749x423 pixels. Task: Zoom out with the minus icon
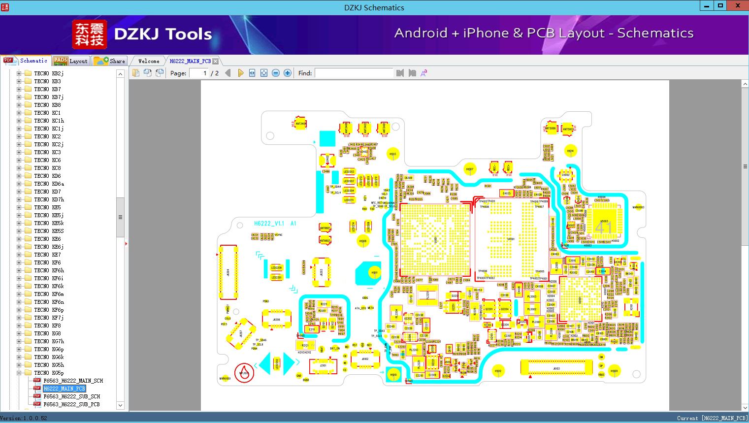click(x=276, y=73)
